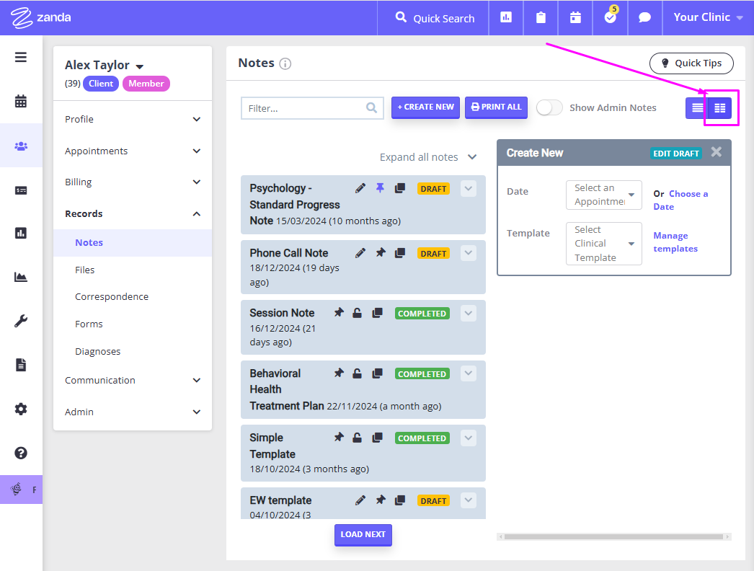Open the Select an Appointment dropdown

pos(603,195)
